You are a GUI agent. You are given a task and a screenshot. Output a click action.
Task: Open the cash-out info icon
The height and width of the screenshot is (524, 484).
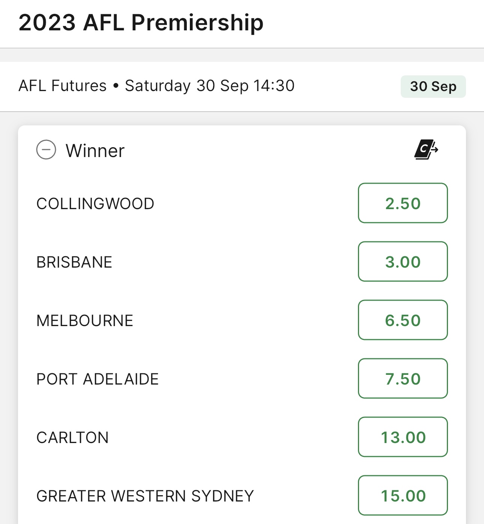pos(426,150)
